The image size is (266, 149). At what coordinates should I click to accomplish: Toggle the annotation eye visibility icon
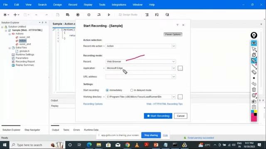tap(254, 43)
